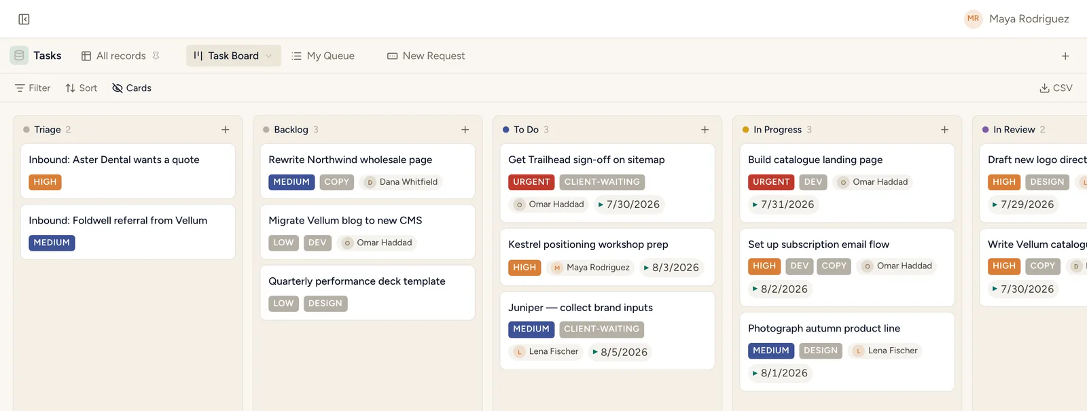The image size is (1087, 411).
Task: Open Build catalogue landing page card
Action: [847, 183]
